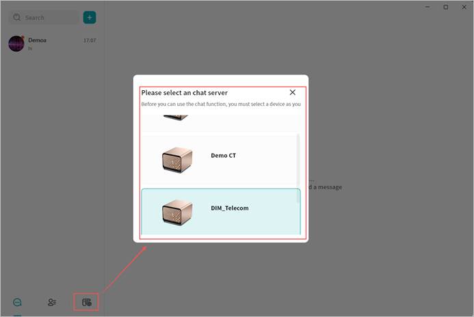Switch to the Contacts list icon
This screenshot has height=317, width=474.
[52, 302]
